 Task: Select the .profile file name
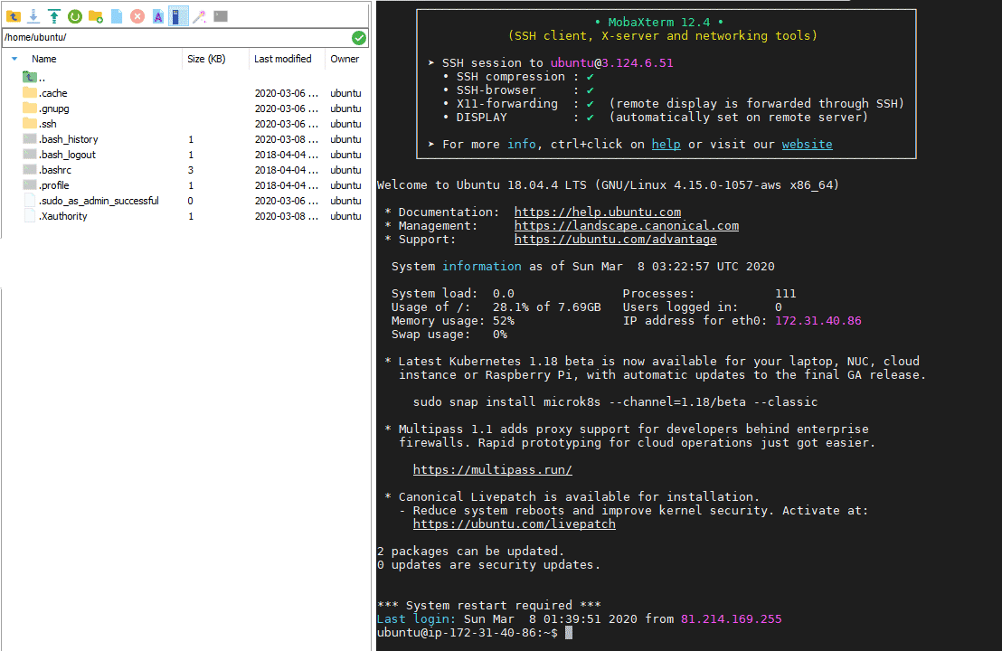[54, 185]
